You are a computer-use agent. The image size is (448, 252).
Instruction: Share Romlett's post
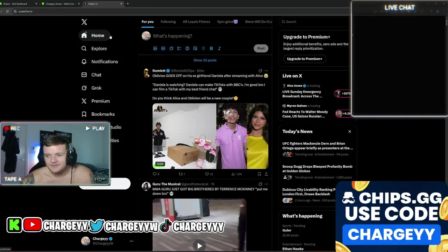point(266,174)
